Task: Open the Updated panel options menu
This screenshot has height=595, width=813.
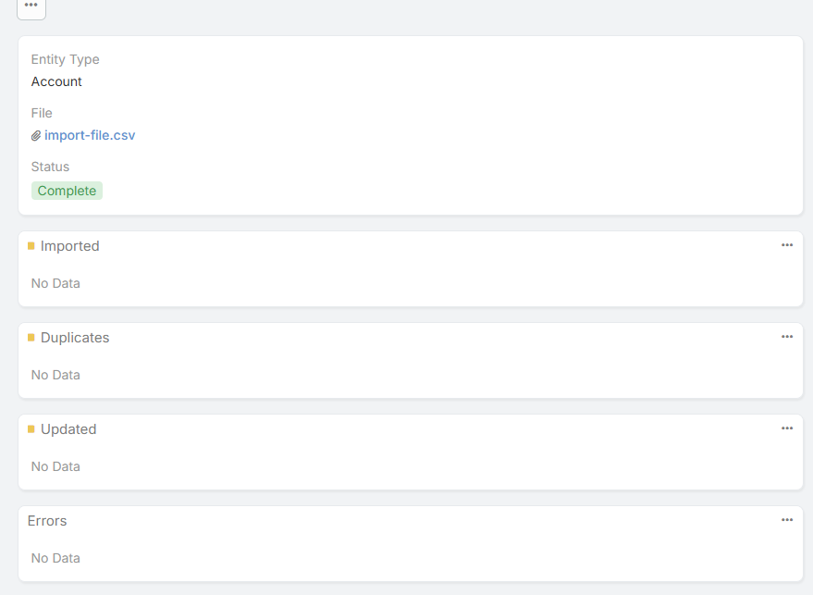Action: pos(787,428)
